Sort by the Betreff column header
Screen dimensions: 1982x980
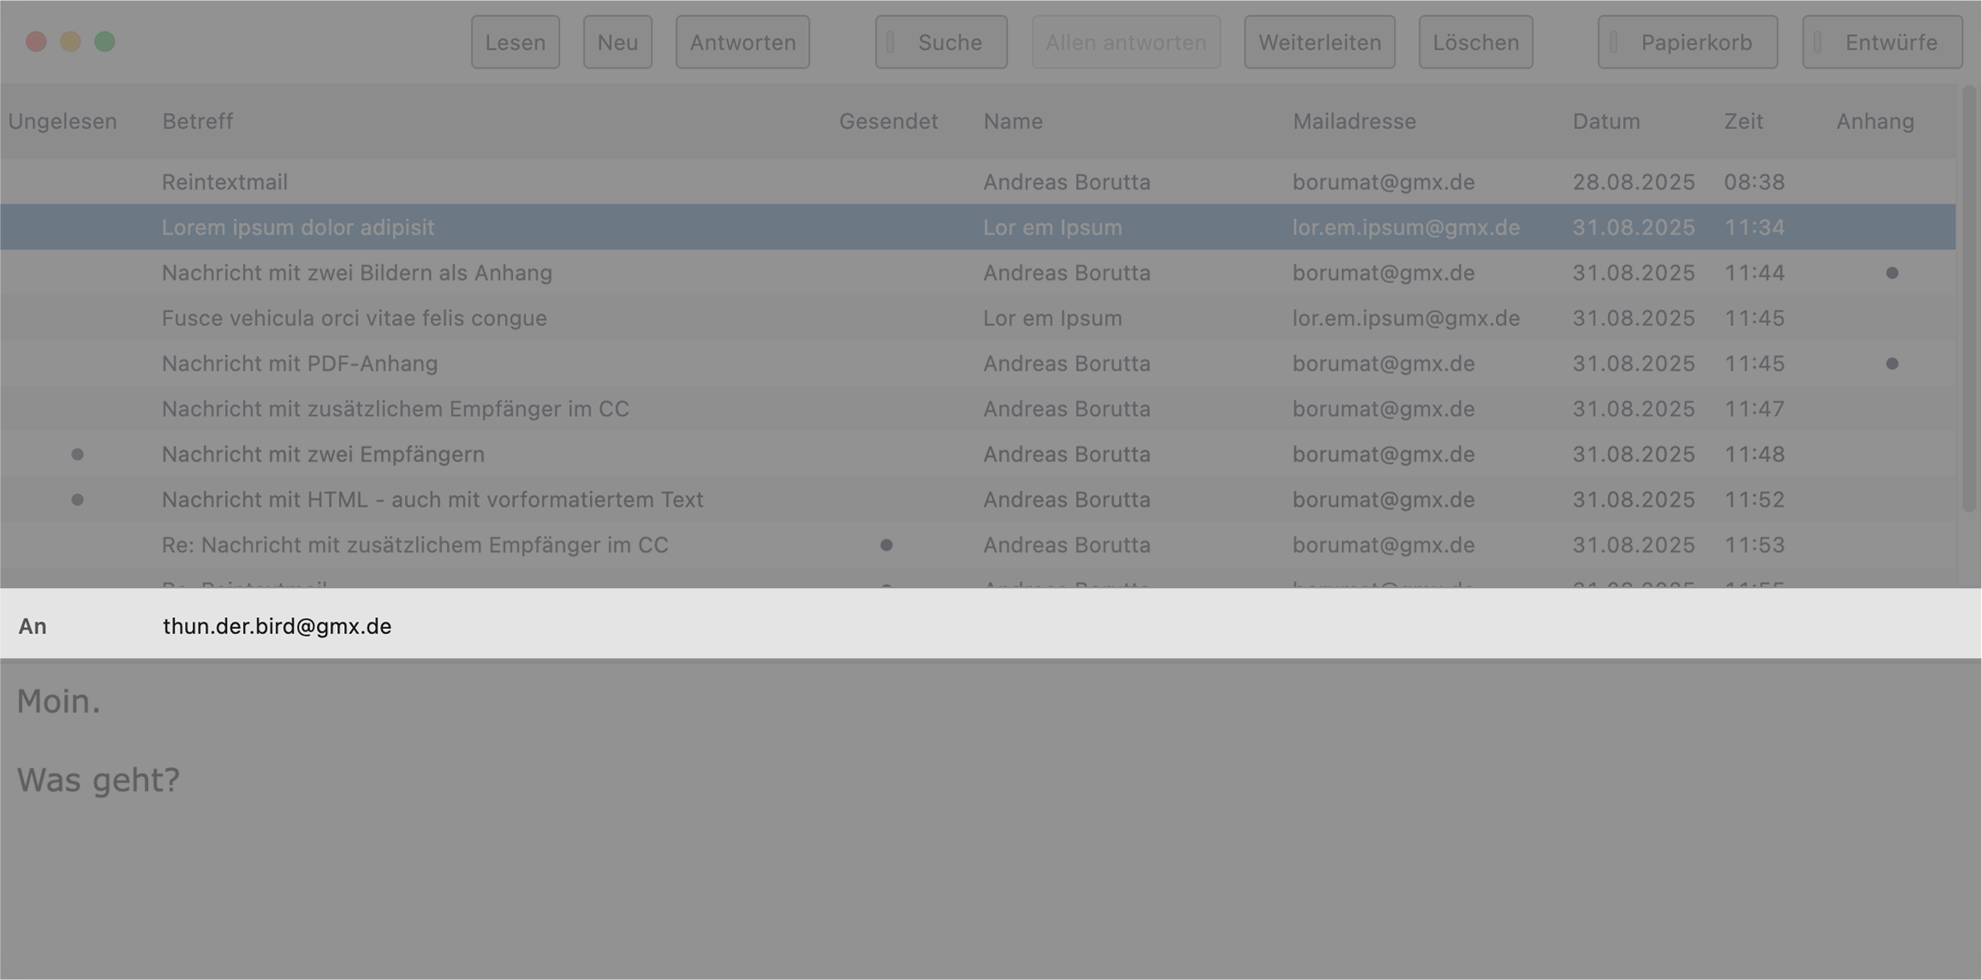197,122
